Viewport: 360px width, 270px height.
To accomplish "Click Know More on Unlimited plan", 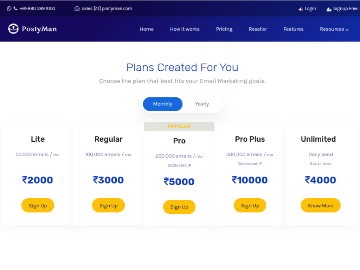I will click(x=321, y=206).
